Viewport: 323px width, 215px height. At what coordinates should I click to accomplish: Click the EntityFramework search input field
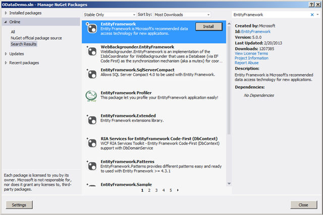tap(271, 15)
